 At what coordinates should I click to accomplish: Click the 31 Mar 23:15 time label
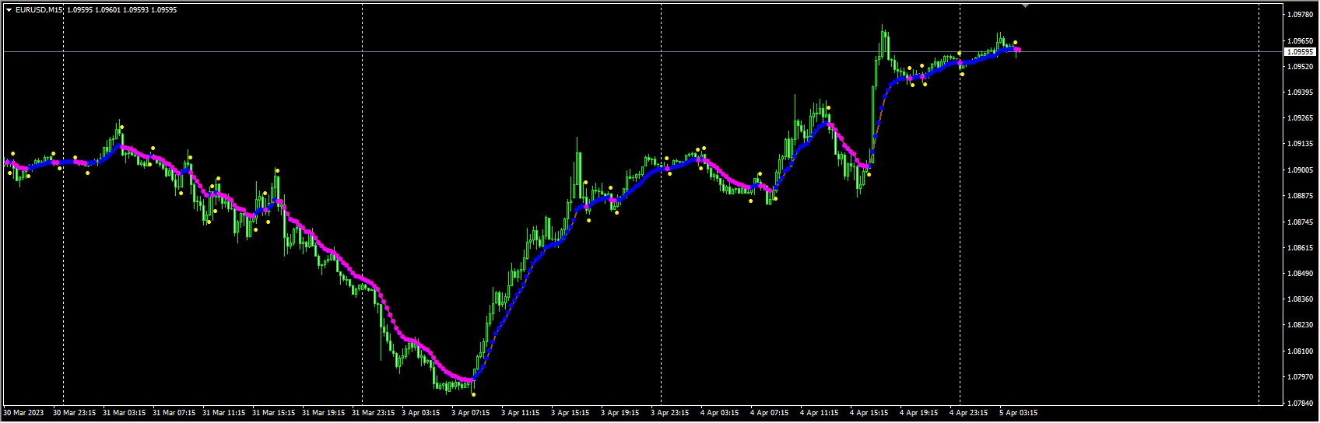[374, 413]
